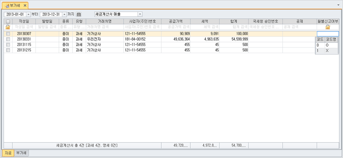Screen dimensions: 343x158
Task: Switch to the 자료 bottom tab
Action: point(8,153)
